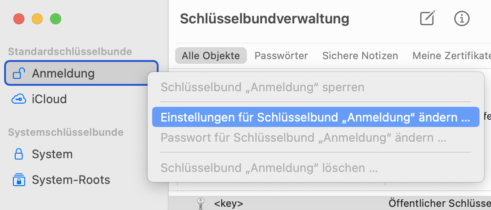Click the unlocked padlock icon beside Anmeldung
The height and width of the screenshot is (210, 491).
point(19,73)
